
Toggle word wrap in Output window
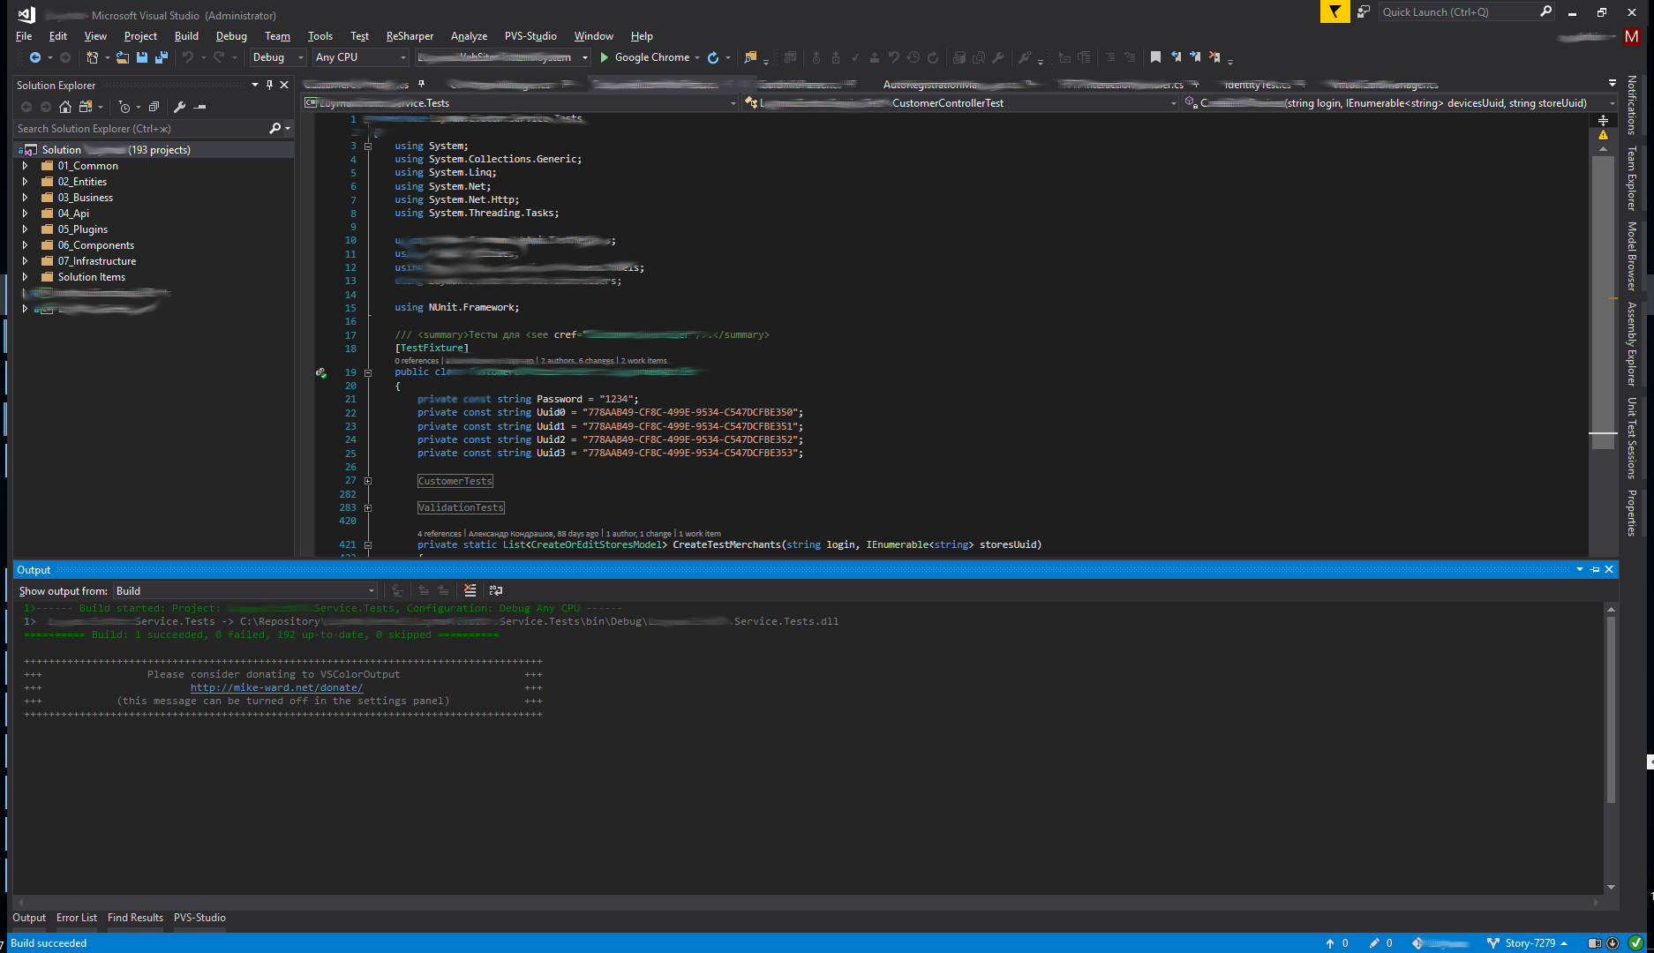496,590
